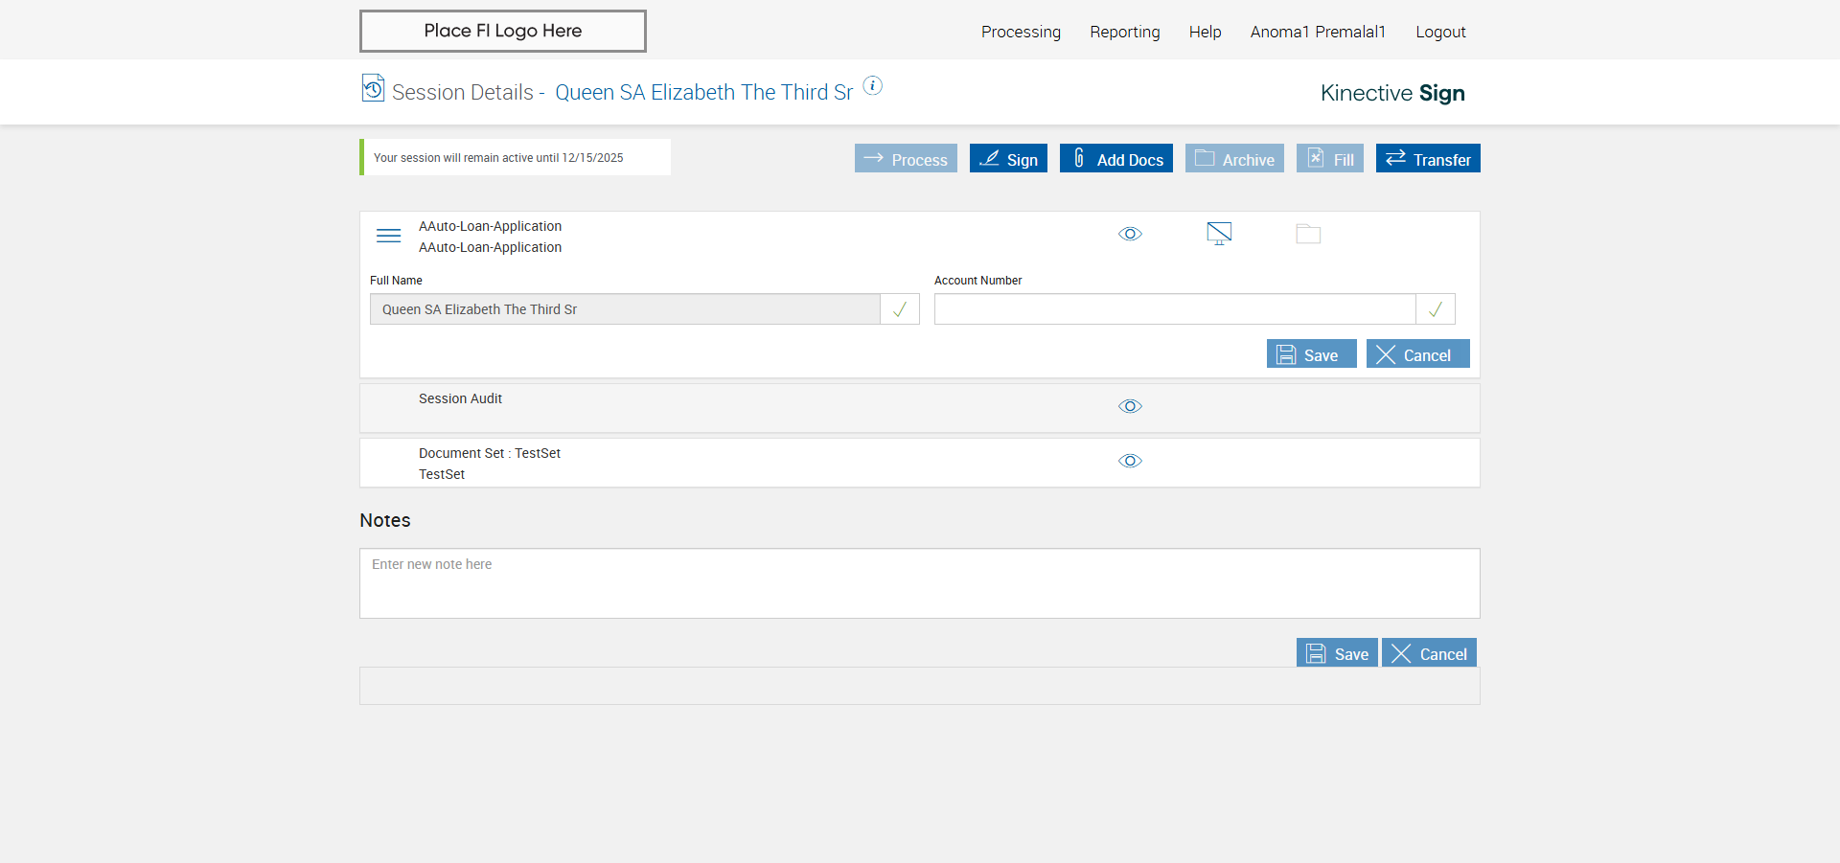
Task: Log out using the Logout link
Action: (x=1440, y=32)
